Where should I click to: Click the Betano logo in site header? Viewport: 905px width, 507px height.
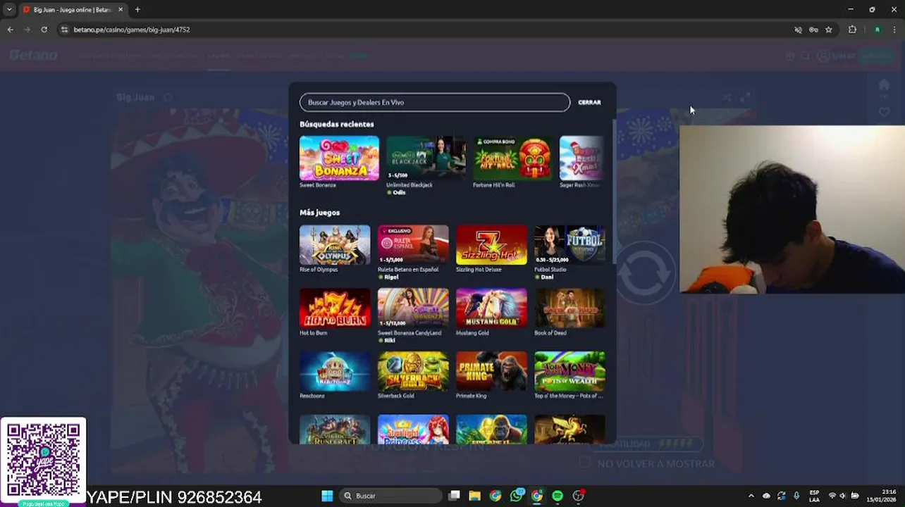coord(33,55)
